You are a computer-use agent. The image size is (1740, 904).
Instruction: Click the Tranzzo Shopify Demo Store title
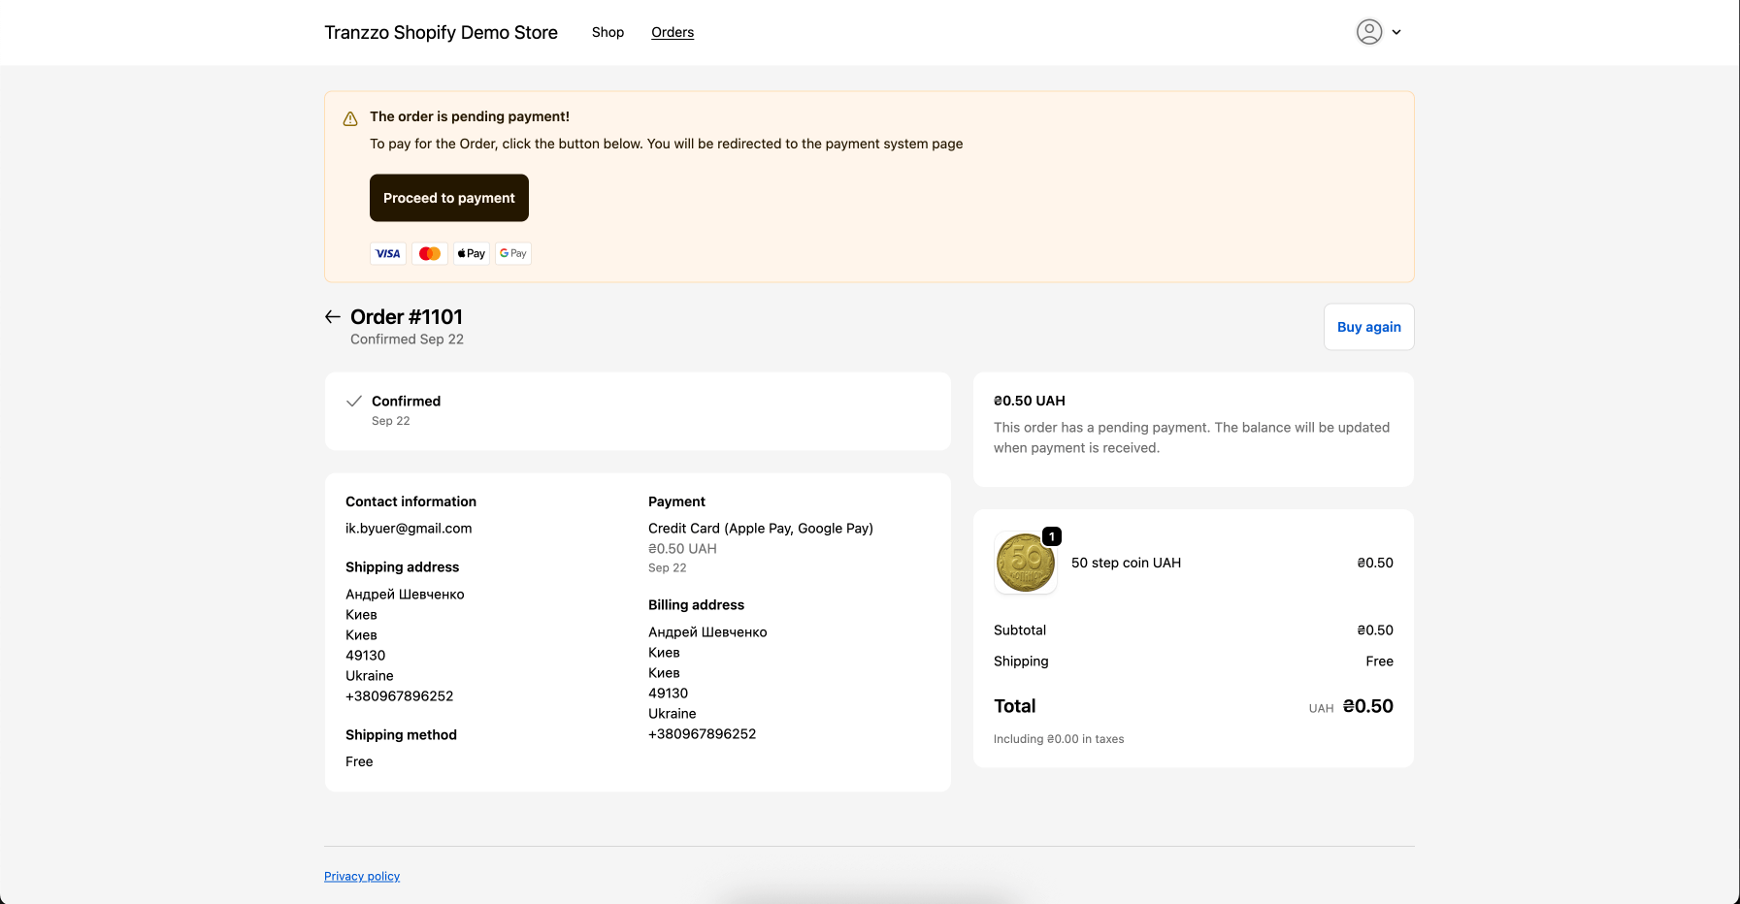click(x=441, y=32)
